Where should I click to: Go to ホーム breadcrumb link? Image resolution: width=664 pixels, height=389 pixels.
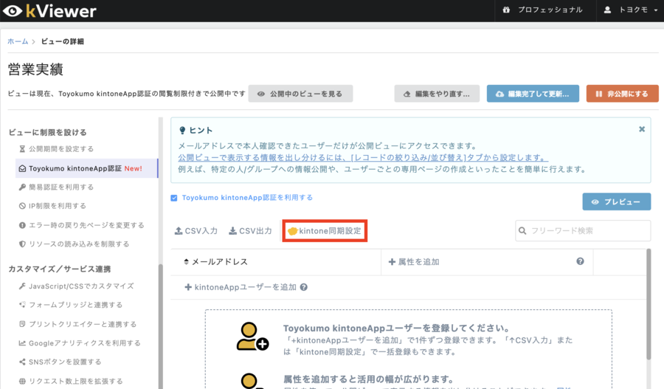click(18, 41)
